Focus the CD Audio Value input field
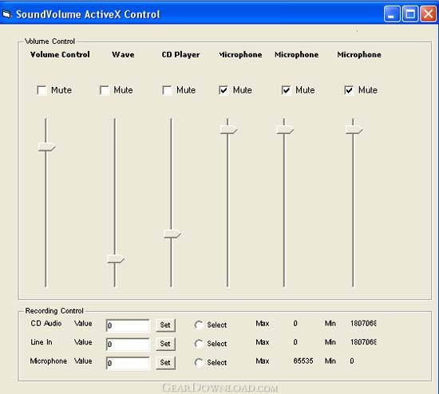This screenshot has height=394, width=439. click(128, 325)
